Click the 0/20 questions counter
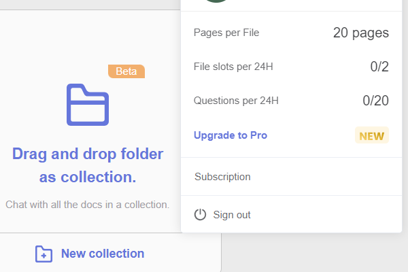This screenshot has width=408, height=272. pos(375,101)
